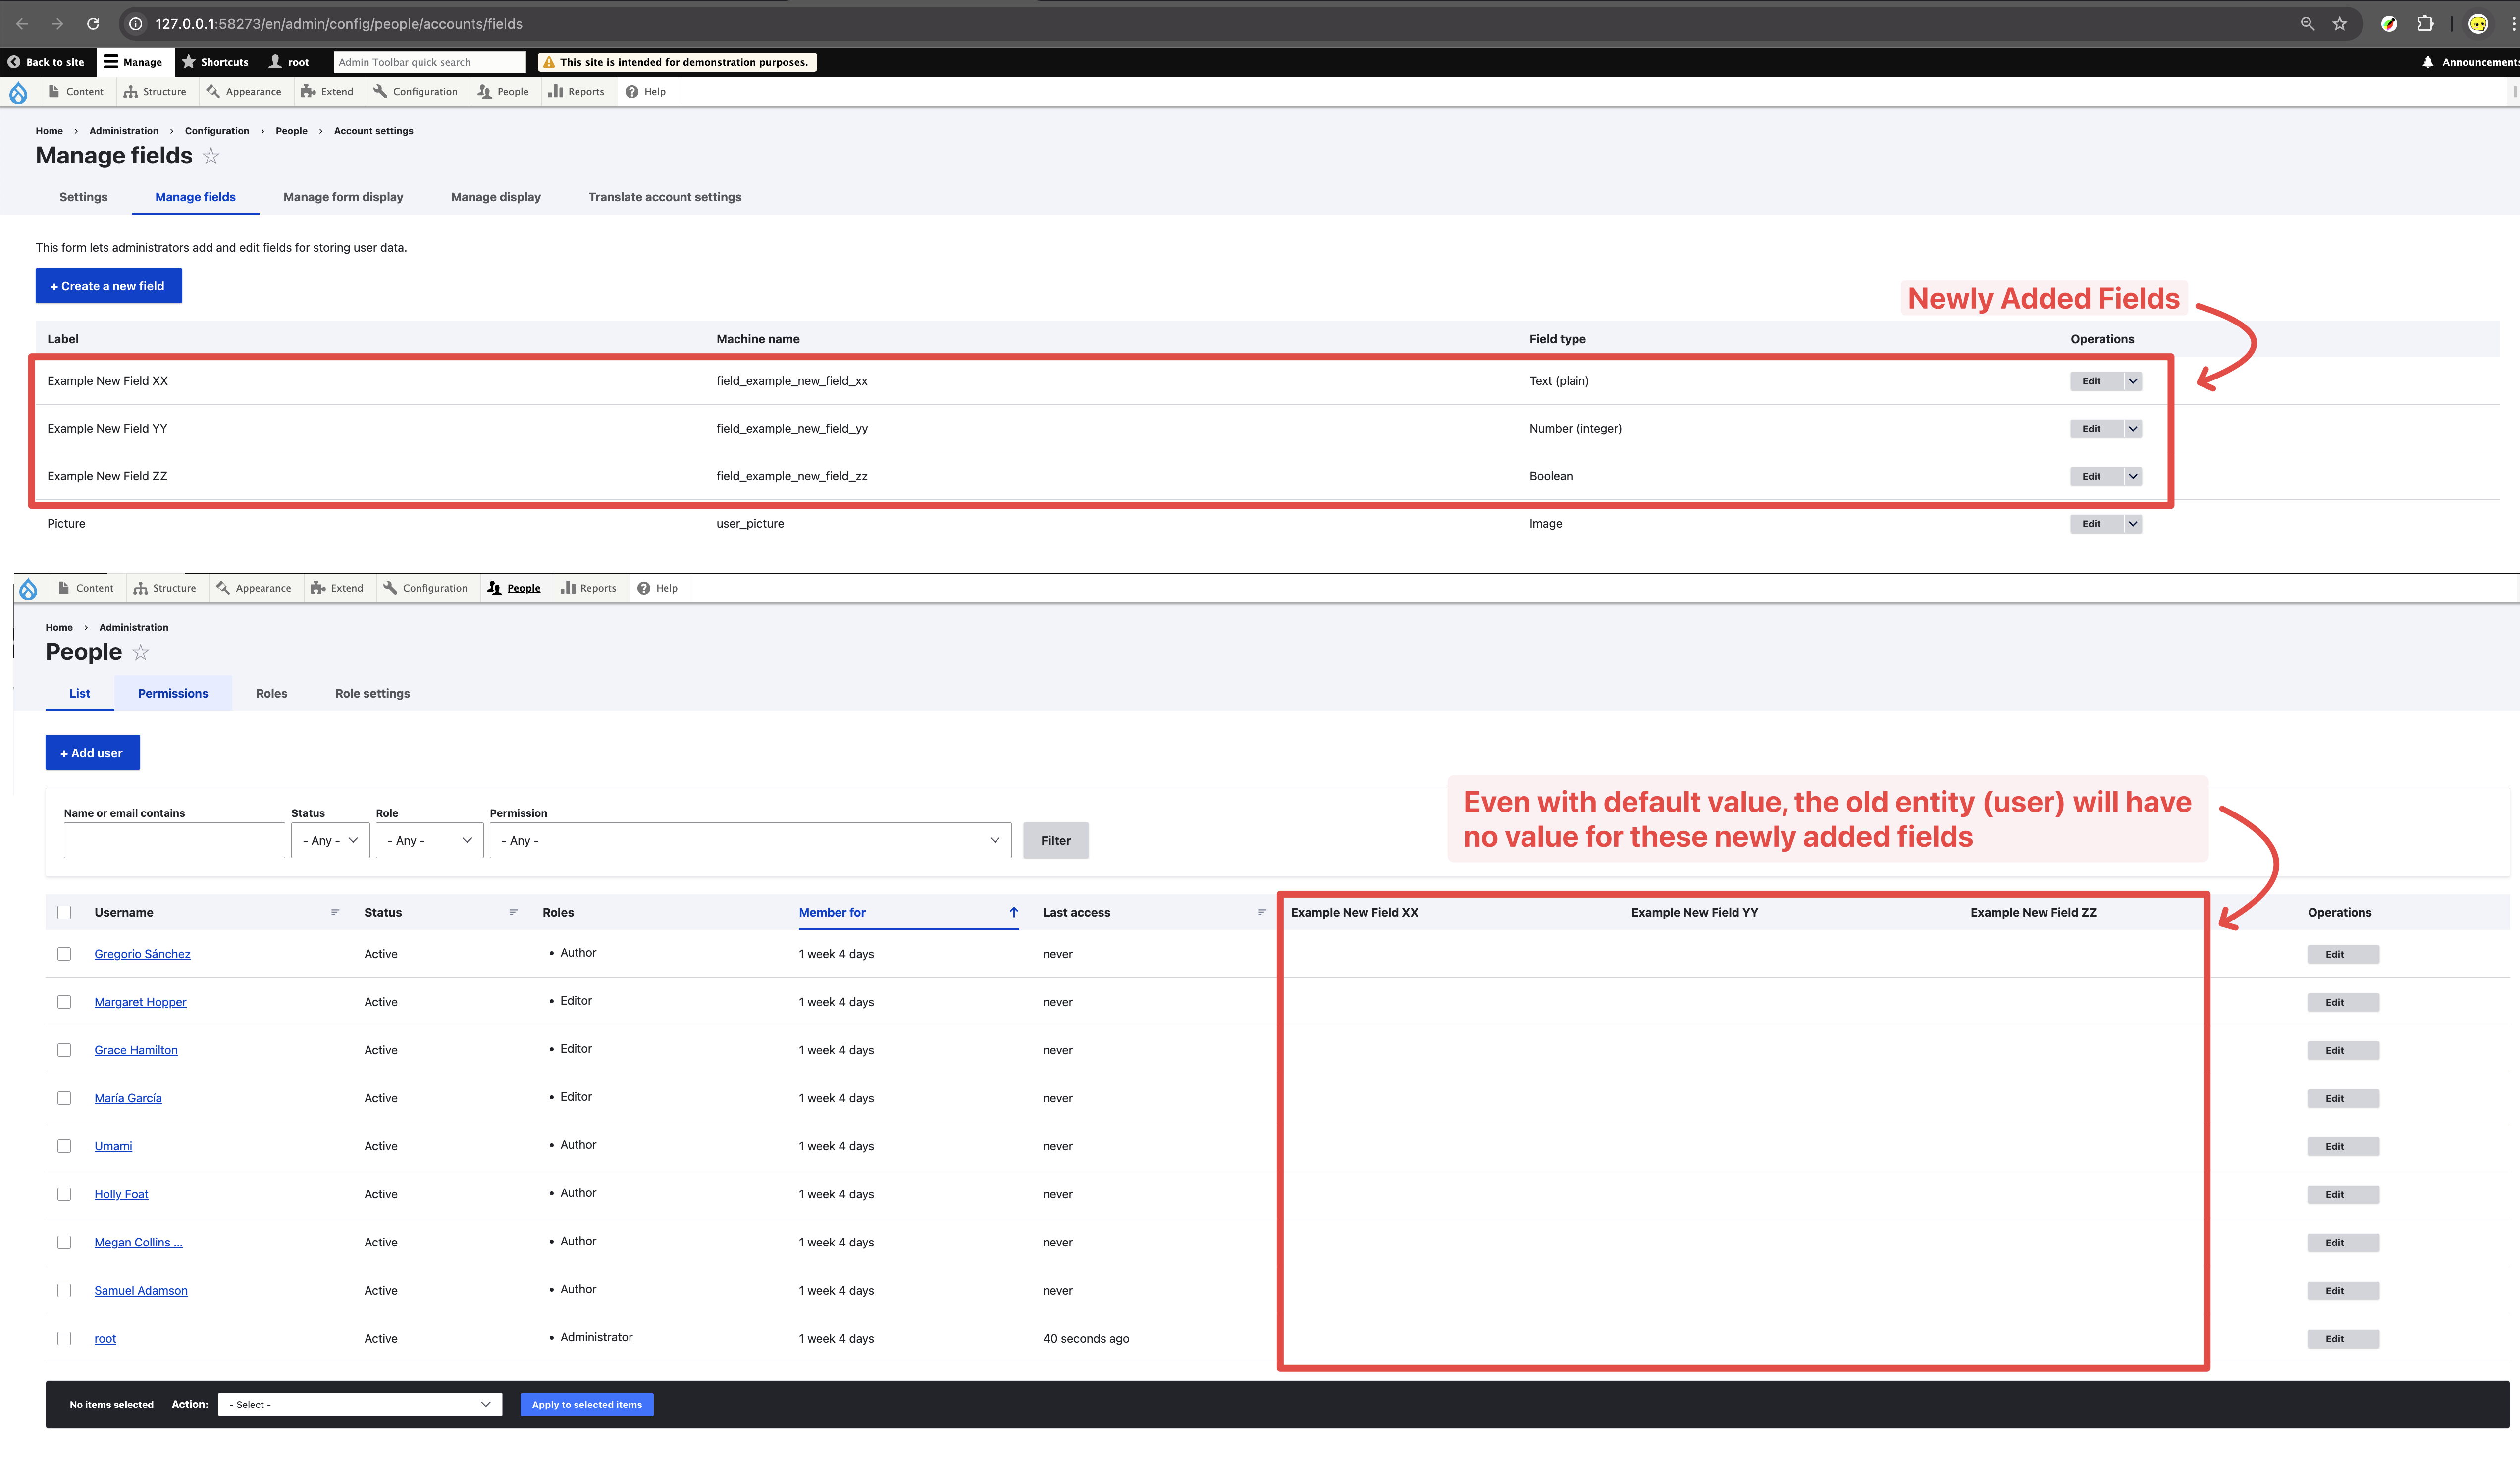The height and width of the screenshot is (1461, 2520).
Task: Click the Extend puzzle-piece icon
Action: [x=308, y=91]
